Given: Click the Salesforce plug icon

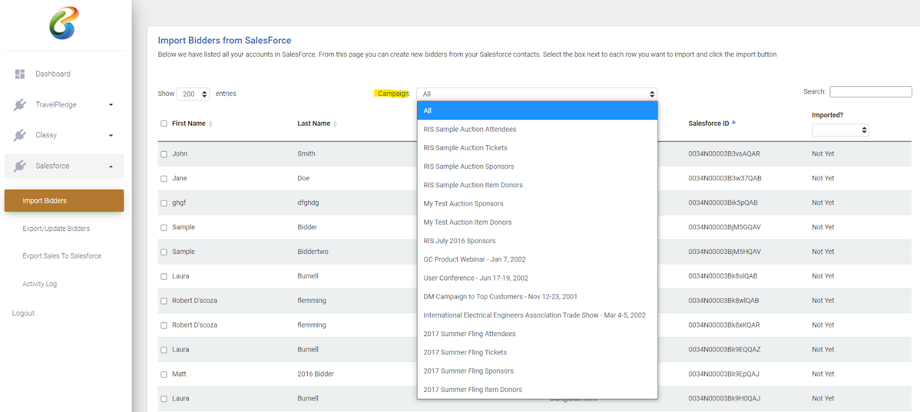Looking at the screenshot, I should coord(20,165).
